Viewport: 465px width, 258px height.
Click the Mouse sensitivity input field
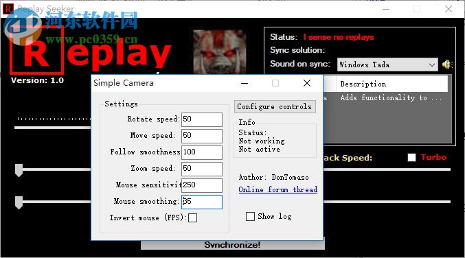[202, 185]
